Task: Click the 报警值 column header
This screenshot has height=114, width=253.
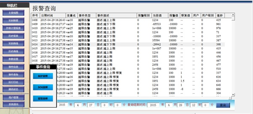Action: [x=174, y=15]
